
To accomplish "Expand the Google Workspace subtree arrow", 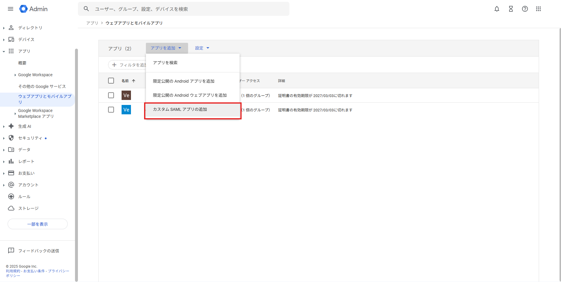I will 15,75.
